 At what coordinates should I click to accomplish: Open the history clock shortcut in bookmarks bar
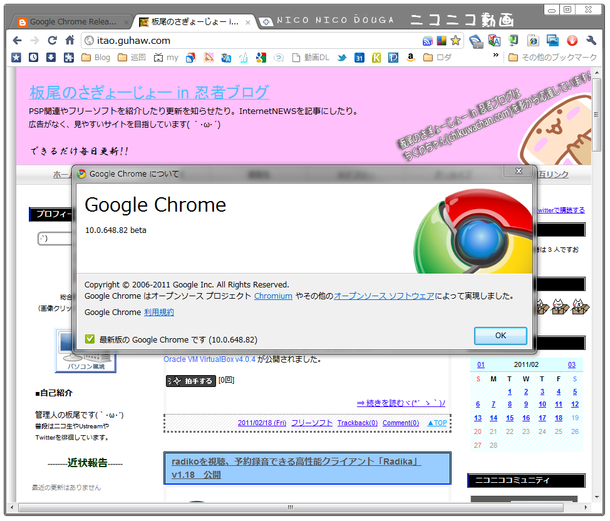[x=33, y=58]
